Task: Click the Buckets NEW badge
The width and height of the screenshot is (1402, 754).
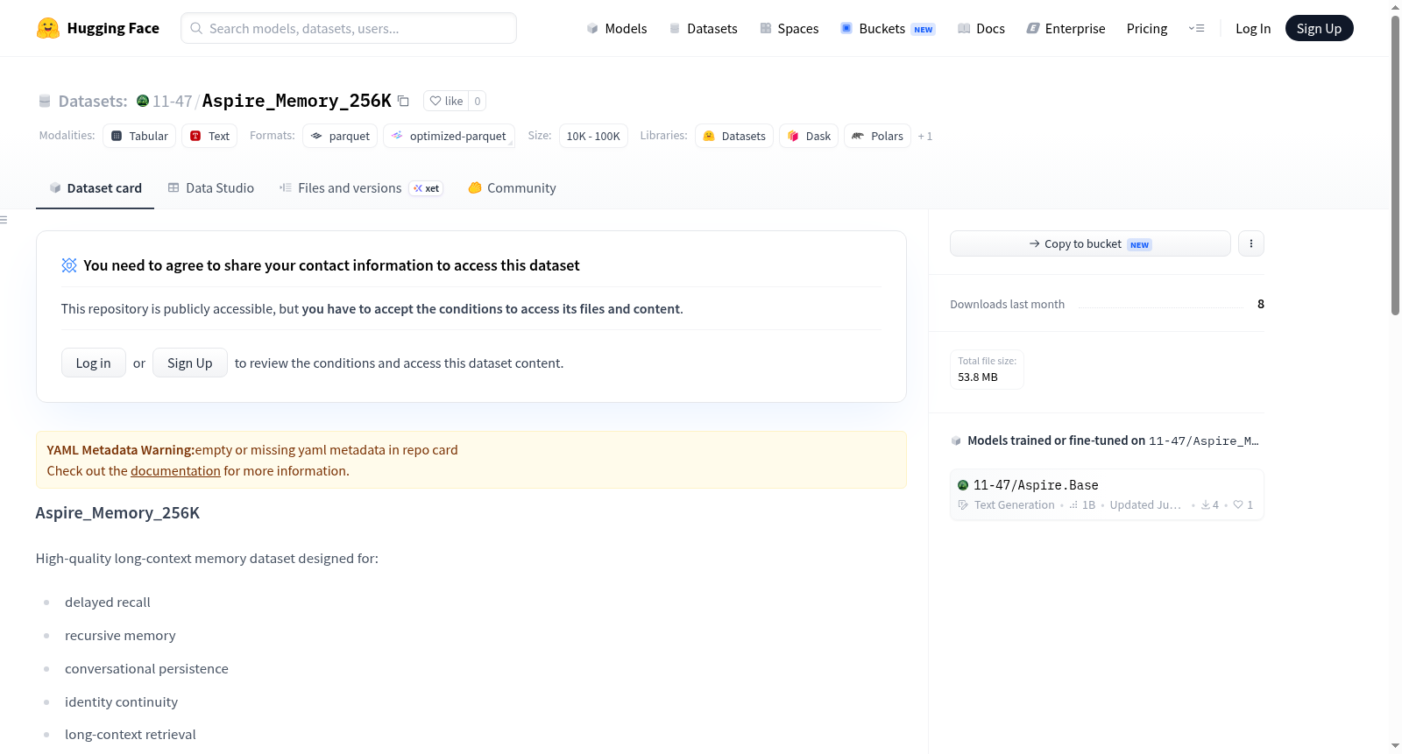Action: [x=924, y=29]
